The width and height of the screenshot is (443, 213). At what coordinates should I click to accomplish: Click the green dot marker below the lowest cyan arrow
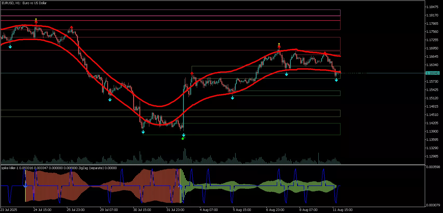tap(183, 138)
